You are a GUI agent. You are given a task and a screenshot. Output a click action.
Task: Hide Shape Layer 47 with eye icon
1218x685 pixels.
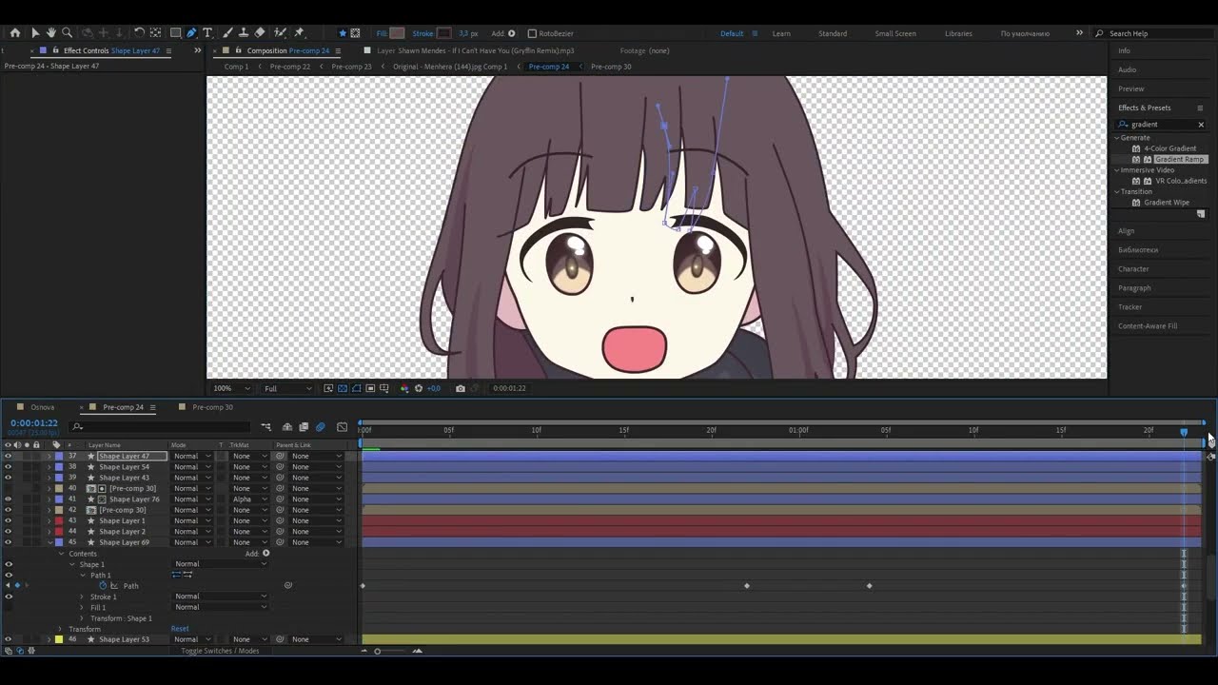click(9, 456)
